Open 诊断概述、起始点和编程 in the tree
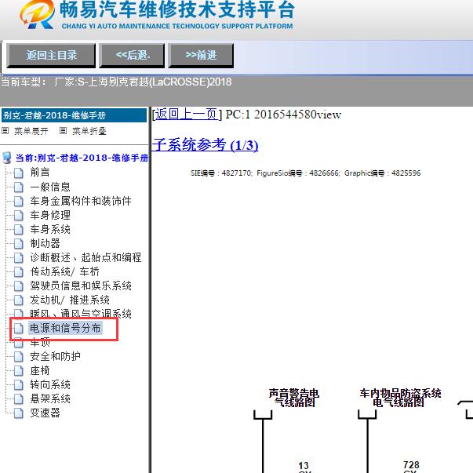The height and width of the screenshot is (473, 473). 86,257
